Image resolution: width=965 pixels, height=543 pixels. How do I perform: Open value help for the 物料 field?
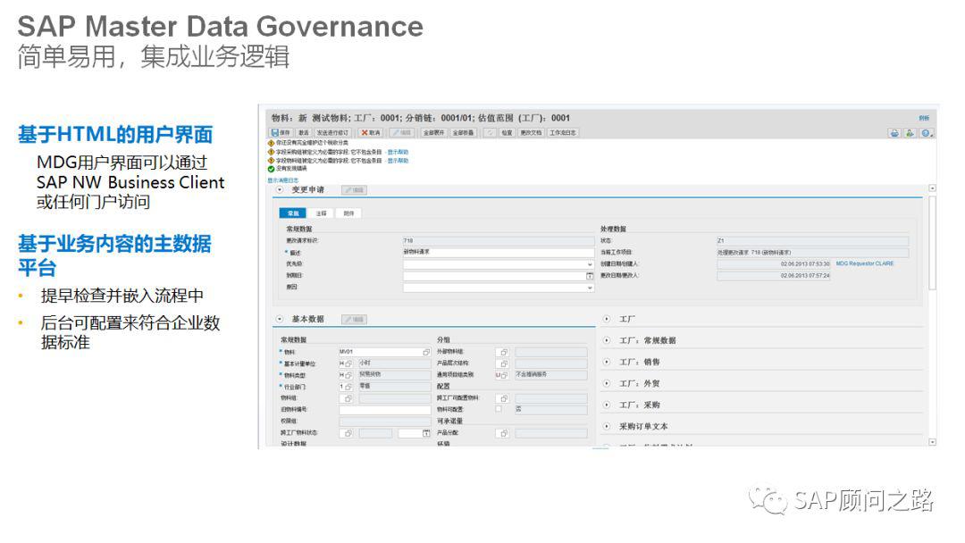pos(426,352)
